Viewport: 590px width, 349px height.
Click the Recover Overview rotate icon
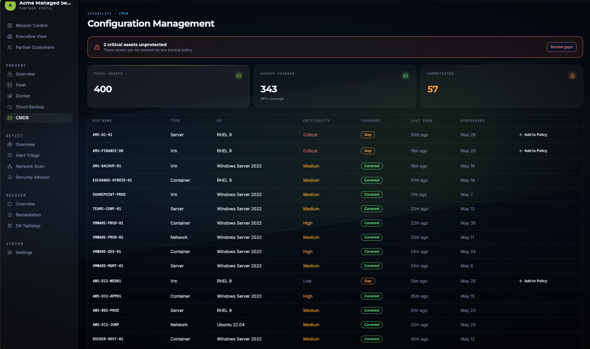point(10,204)
